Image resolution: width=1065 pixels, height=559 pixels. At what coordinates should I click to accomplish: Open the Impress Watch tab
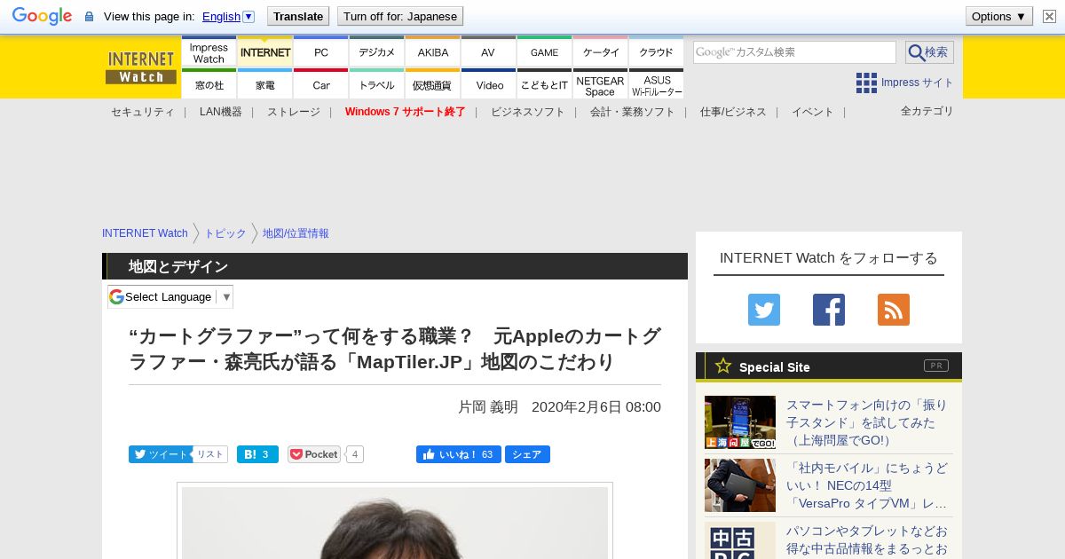[x=209, y=52]
